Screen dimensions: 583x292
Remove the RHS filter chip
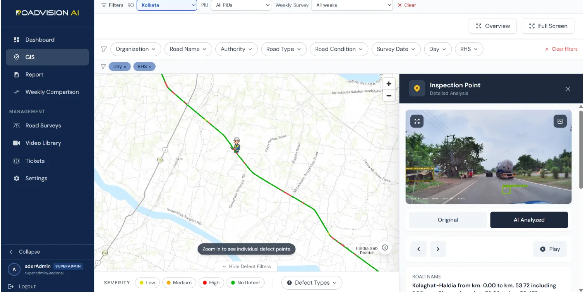(x=150, y=67)
